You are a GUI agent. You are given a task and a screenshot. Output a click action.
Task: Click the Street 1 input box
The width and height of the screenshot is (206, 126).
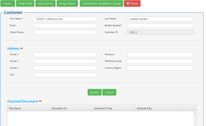pos(64,55)
